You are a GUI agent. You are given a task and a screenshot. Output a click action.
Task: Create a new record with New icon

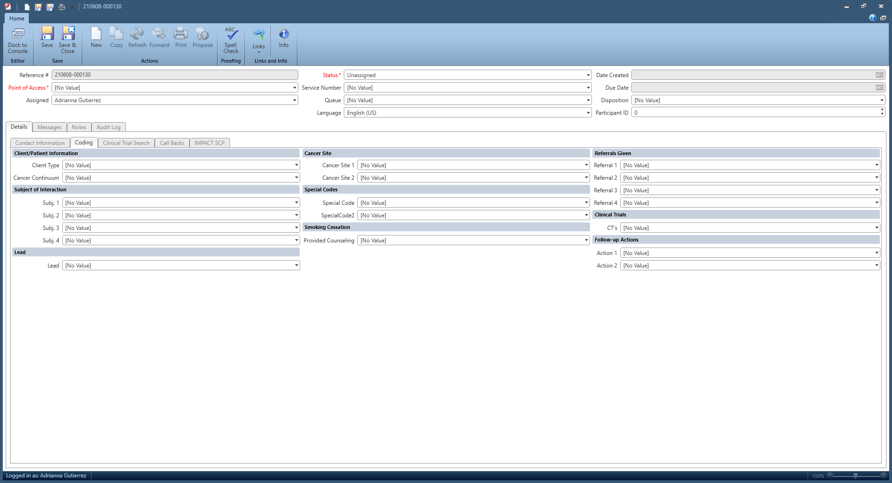click(x=96, y=34)
